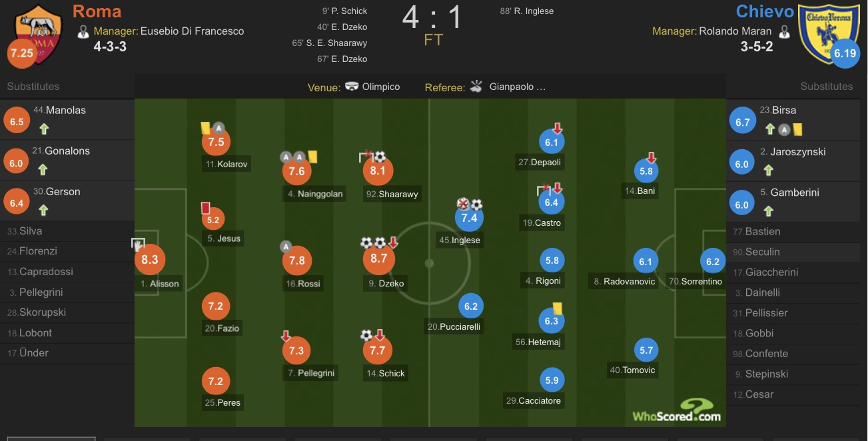Click the referee whistle icon

click(476, 87)
